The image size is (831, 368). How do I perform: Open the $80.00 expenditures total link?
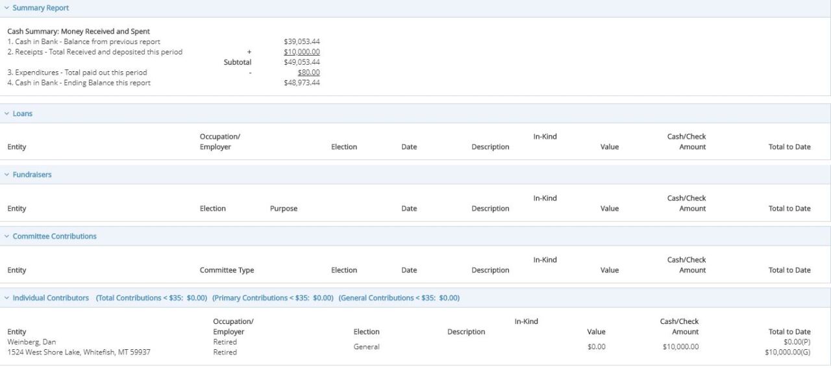(308, 73)
